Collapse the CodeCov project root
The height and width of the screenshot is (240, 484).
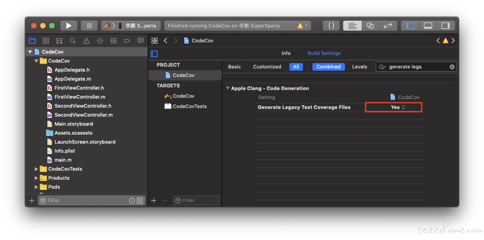(x=30, y=52)
